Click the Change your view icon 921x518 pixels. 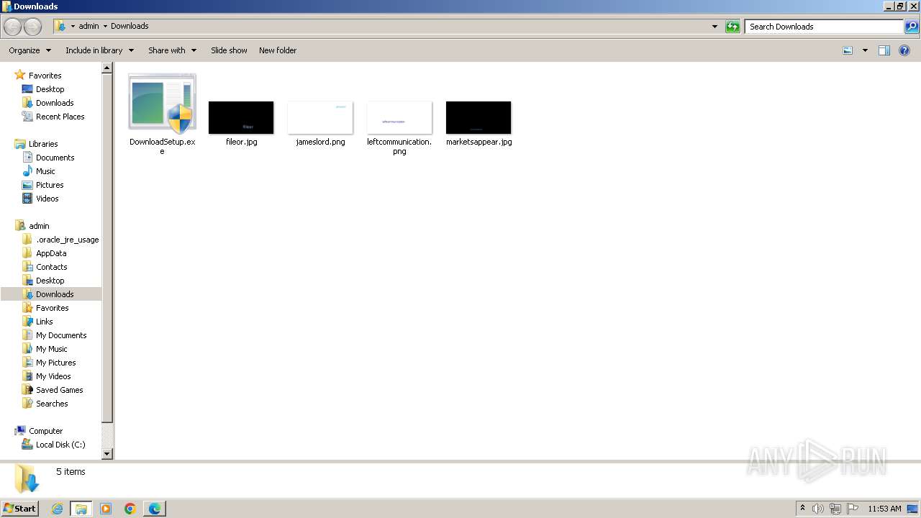[848, 50]
